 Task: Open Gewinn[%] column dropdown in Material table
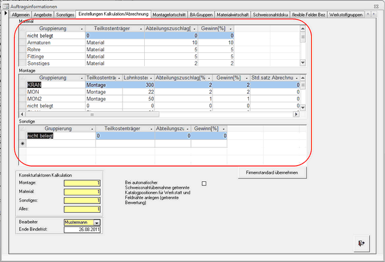coord(231,29)
